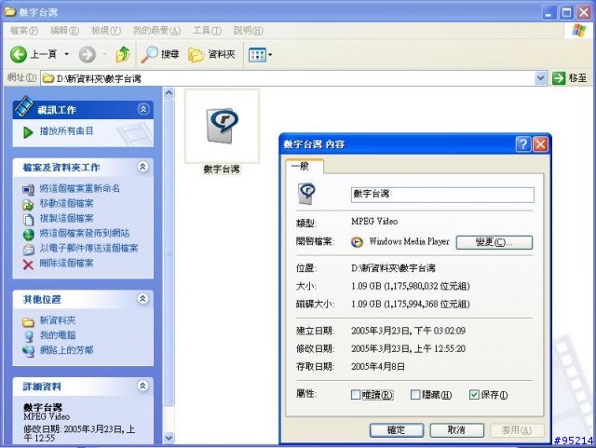Screen dimensions: 596x448
Task: Click the file name field in properties
Action: point(442,195)
